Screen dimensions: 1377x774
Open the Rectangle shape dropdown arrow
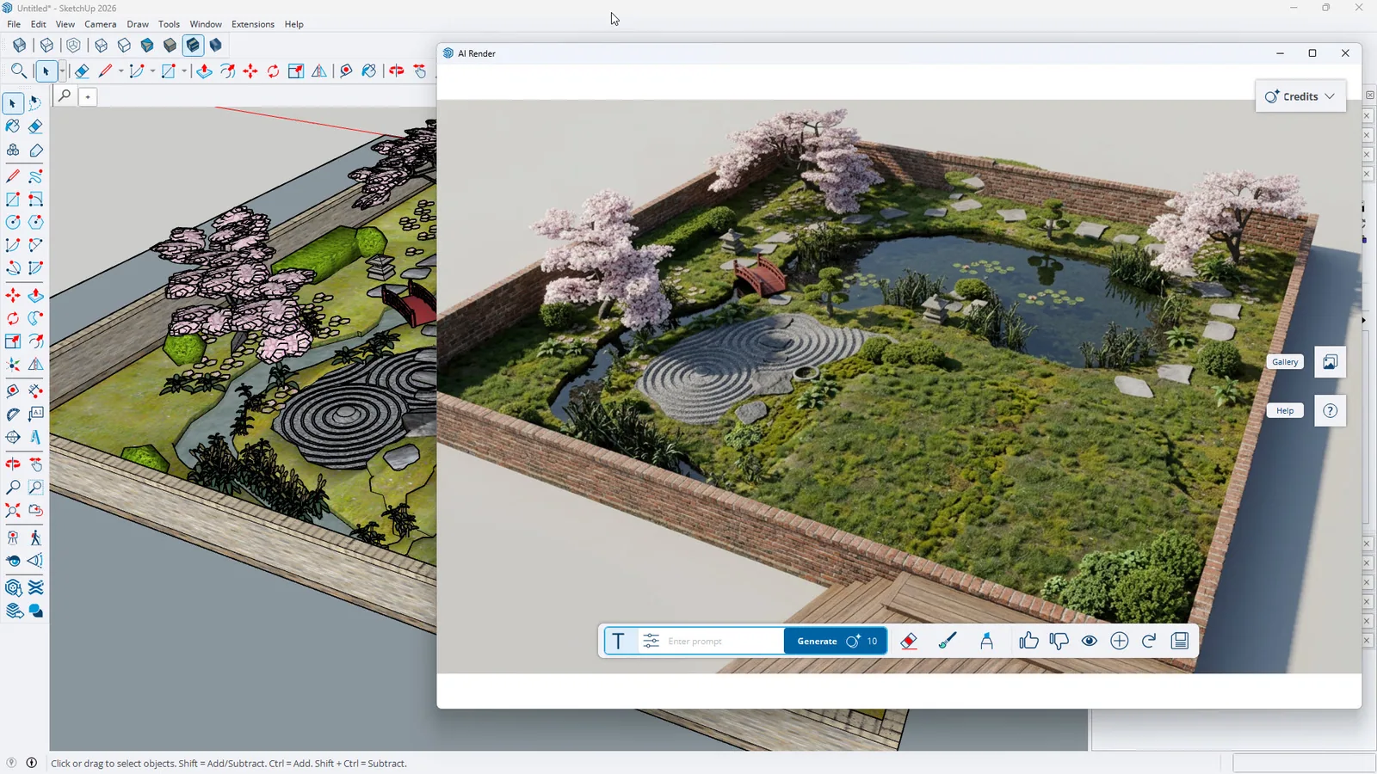[x=184, y=71]
